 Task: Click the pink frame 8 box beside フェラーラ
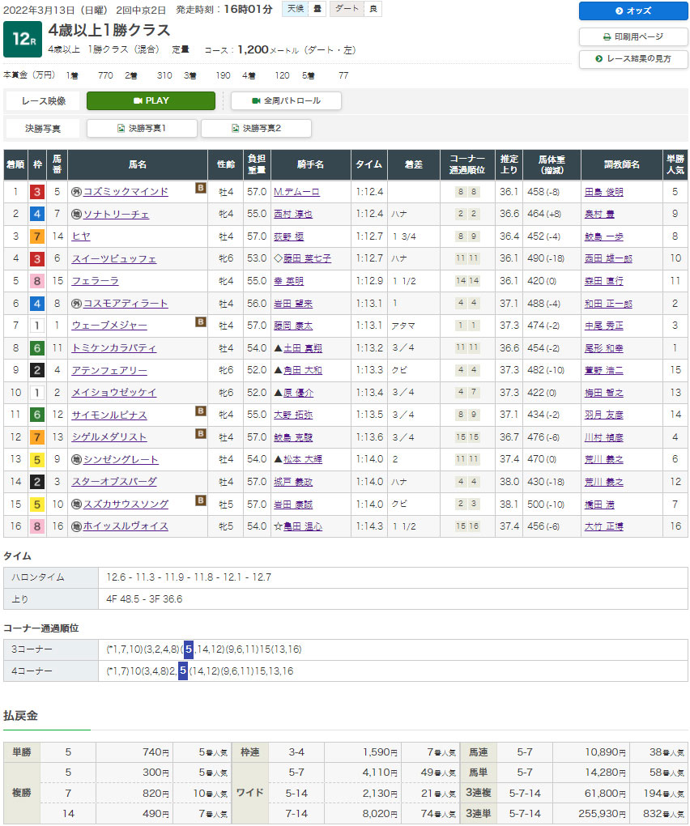(37, 281)
